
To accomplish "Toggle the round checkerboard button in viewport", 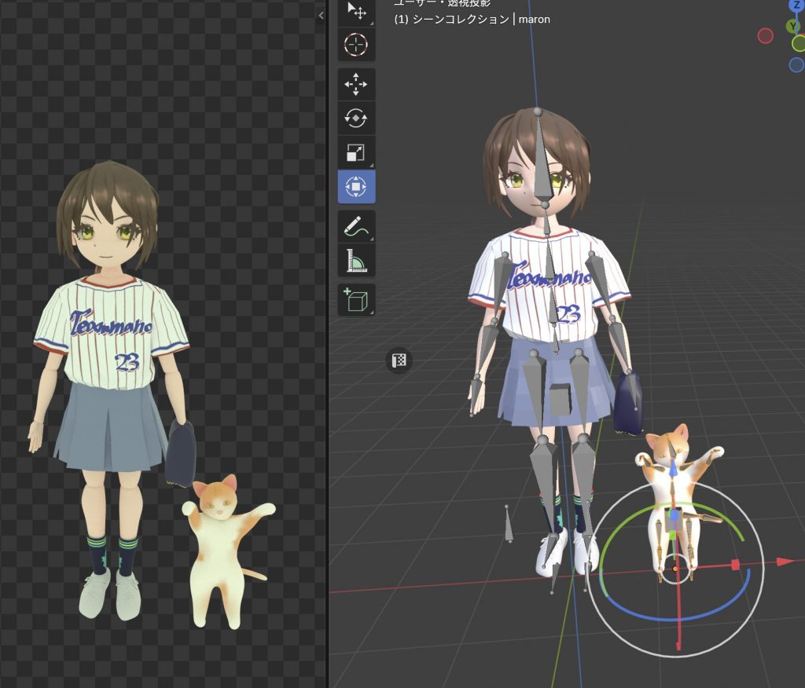I will click(399, 360).
